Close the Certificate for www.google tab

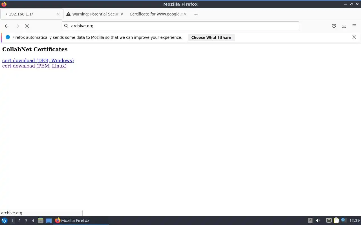185,14
